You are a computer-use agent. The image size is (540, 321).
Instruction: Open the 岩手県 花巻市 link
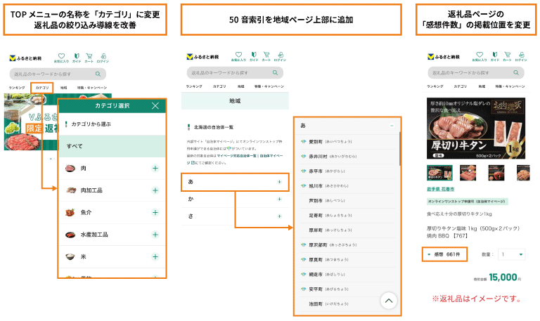point(440,189)
